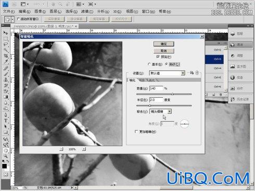Select the Pen tool
The image size is (255, 191).
(x=6, y=115)
